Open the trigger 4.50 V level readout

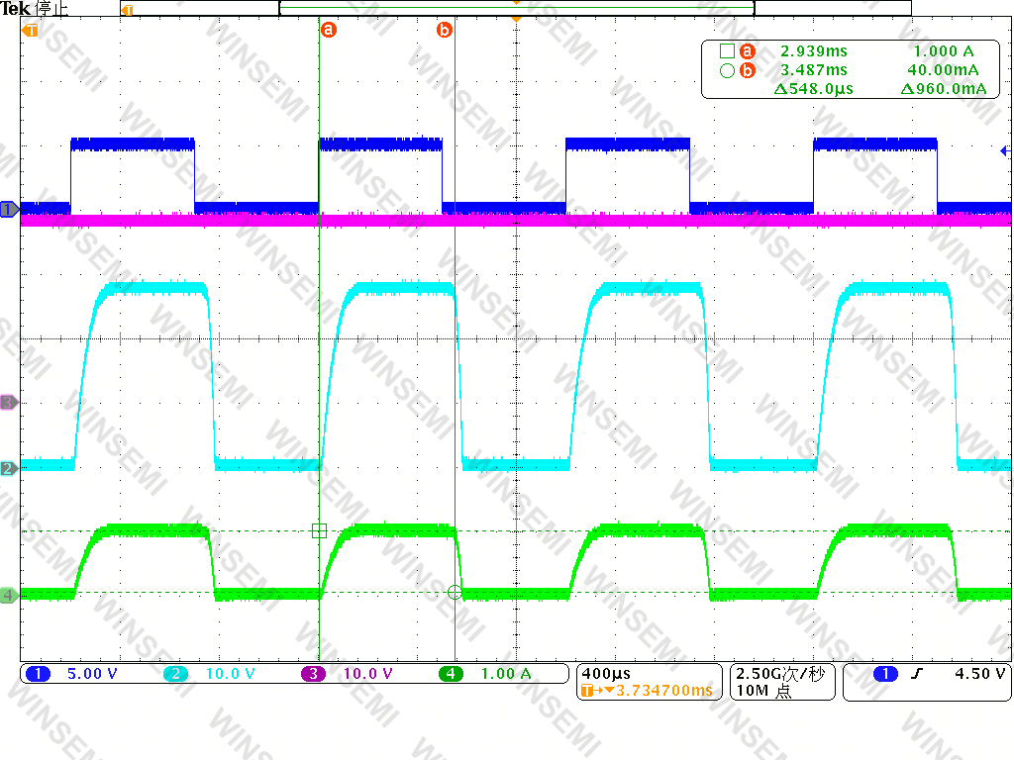coord(927,682)
